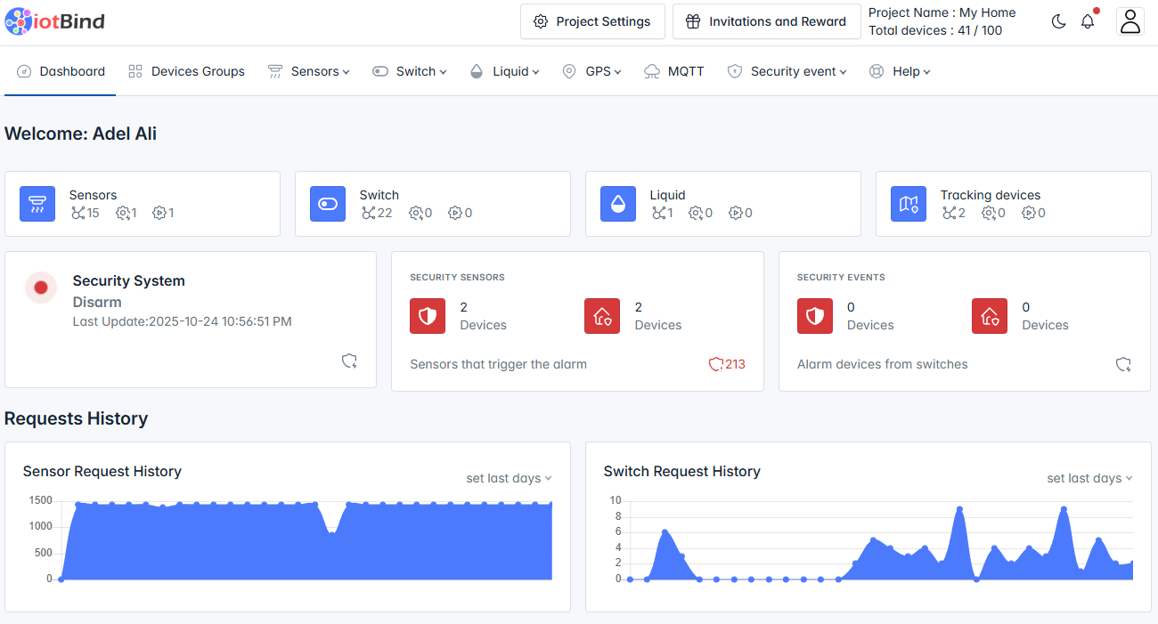Open Sensor Request History set last days dropdown

[509, 478]
